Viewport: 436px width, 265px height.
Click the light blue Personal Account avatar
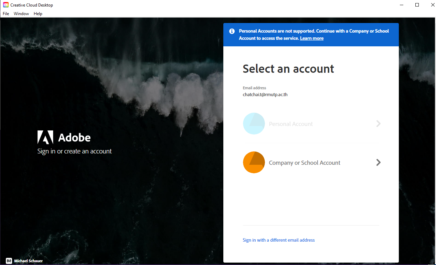pyautogui.click(x=254, y=124)
